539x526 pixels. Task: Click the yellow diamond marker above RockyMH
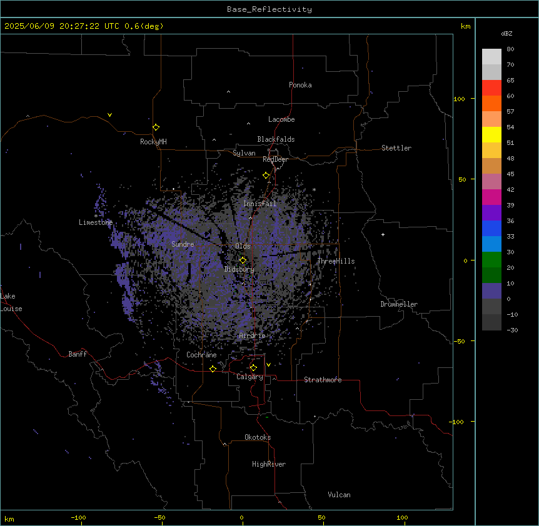tap(156, 127)
